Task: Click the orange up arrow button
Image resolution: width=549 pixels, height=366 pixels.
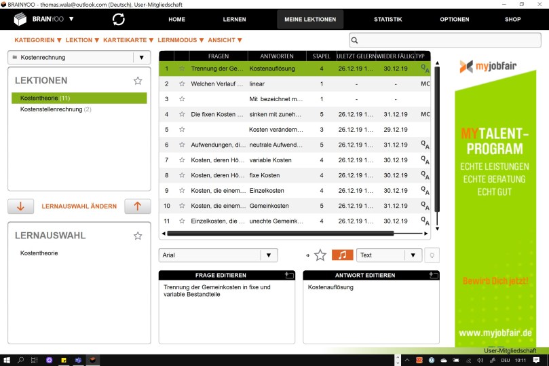Action: point(138,206)
